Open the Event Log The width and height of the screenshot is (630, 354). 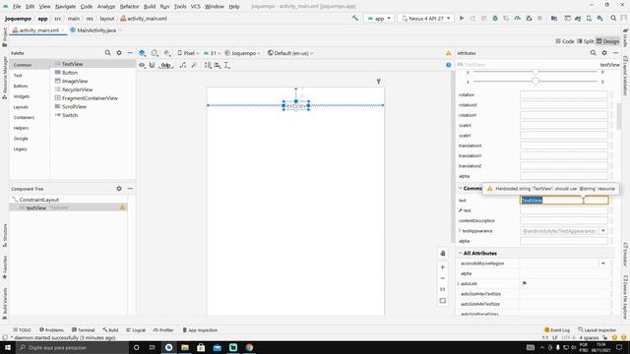pyautogui.click(x=557, y=330)
